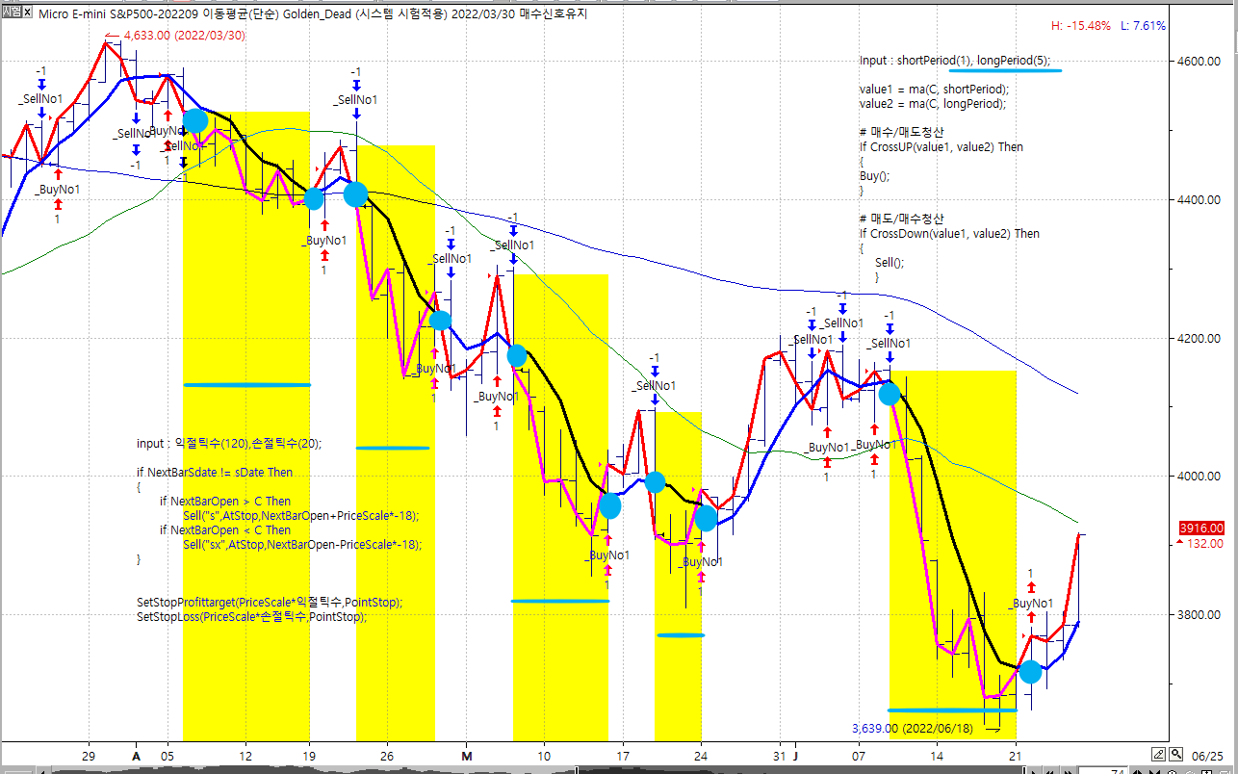Click the red 3916.00 current price tag
The height and width of the screenshot is (774, 1238).
click(1200, 529)
